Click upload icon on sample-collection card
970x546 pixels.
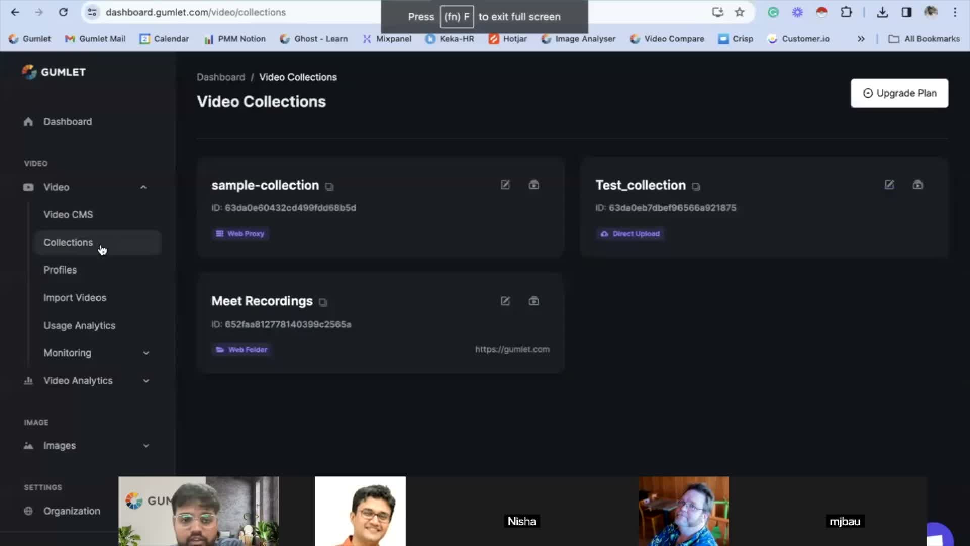click(x=533, y=185)
